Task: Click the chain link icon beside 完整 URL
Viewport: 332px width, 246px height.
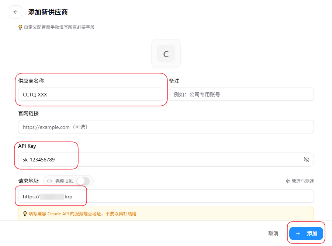Action: coord(50,181)
